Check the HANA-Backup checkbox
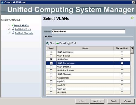This screenshot has height=105, width=136. point(51,56)
